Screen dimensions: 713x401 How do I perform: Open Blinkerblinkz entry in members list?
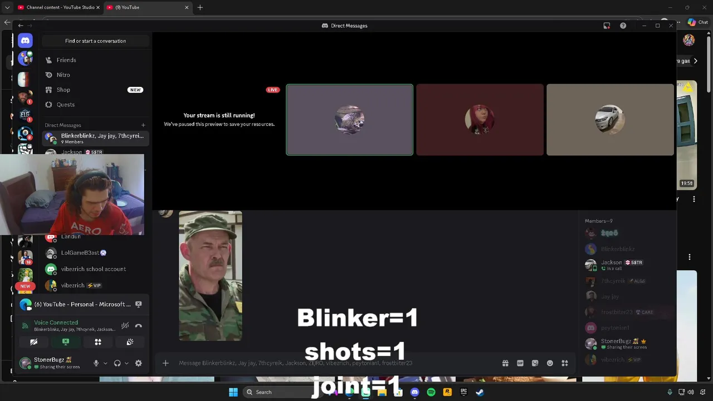click(627, 249)
